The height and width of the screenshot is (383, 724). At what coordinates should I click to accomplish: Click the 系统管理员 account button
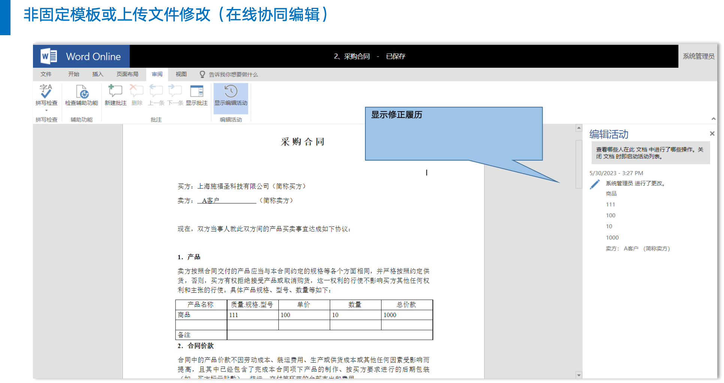point(698,56)
